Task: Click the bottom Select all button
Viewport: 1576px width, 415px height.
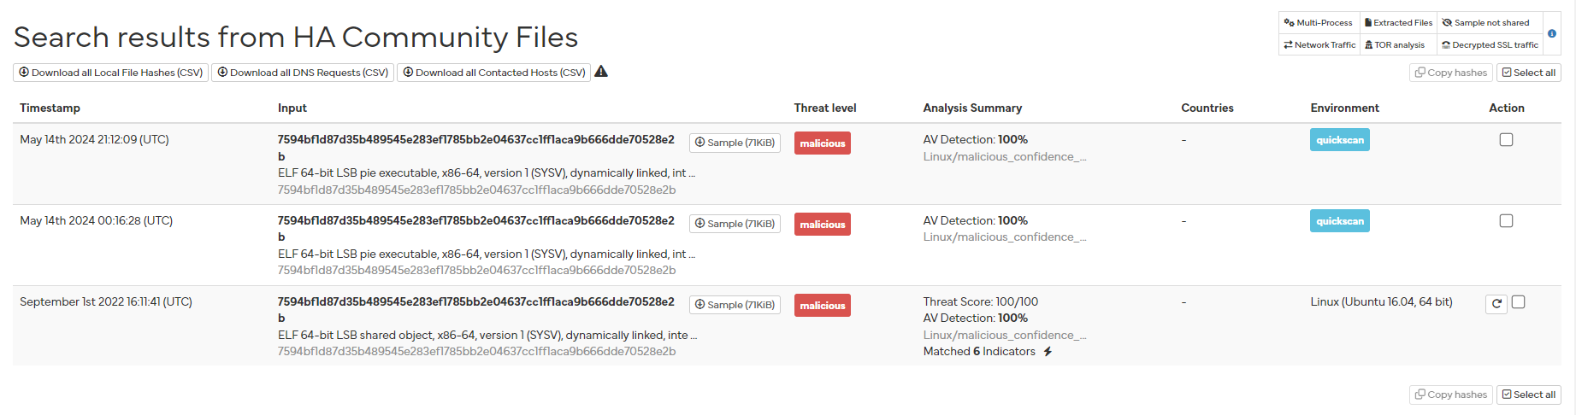Action: (1528, 395)
